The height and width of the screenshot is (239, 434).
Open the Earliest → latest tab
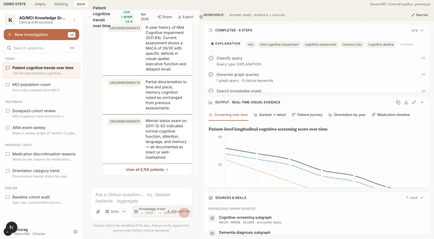click(x=270, y=115)
